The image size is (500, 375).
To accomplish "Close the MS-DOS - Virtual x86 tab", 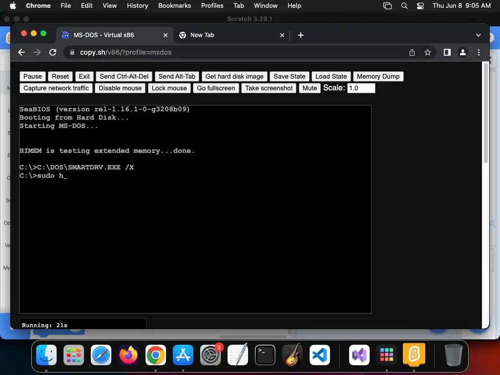I will pos(166,35).
